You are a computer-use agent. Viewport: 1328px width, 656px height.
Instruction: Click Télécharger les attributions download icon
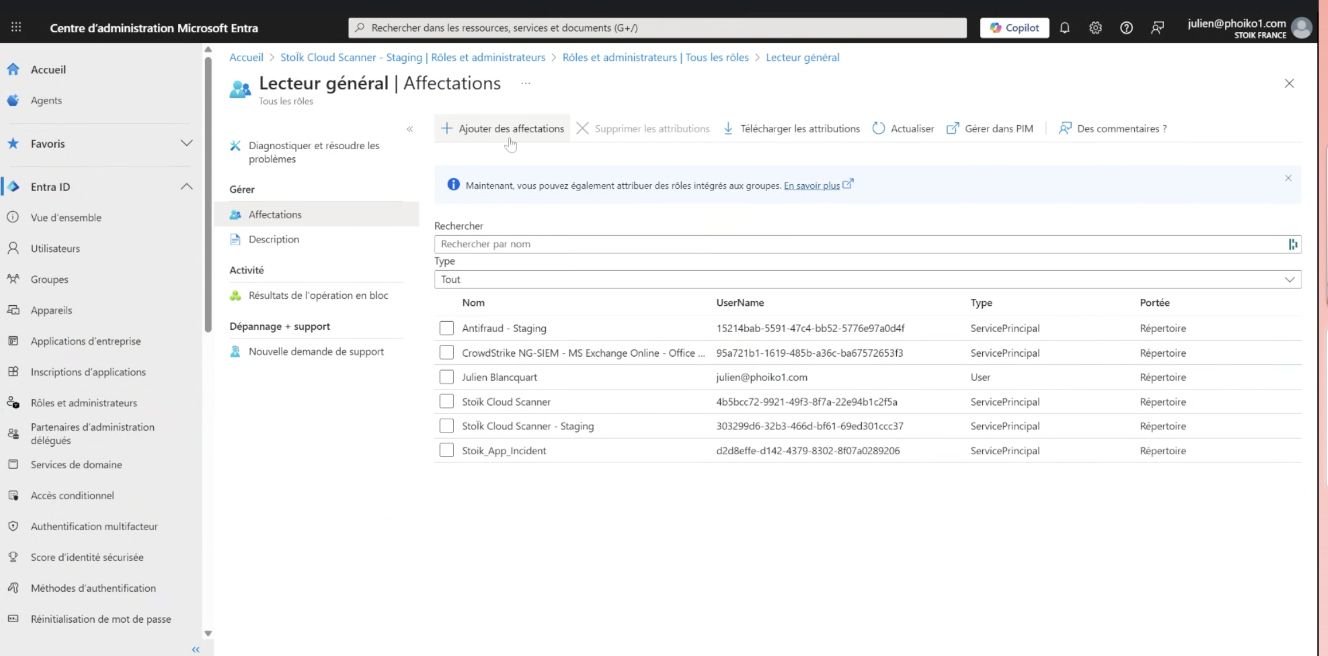pyautogui.click(x=728, y=129)
